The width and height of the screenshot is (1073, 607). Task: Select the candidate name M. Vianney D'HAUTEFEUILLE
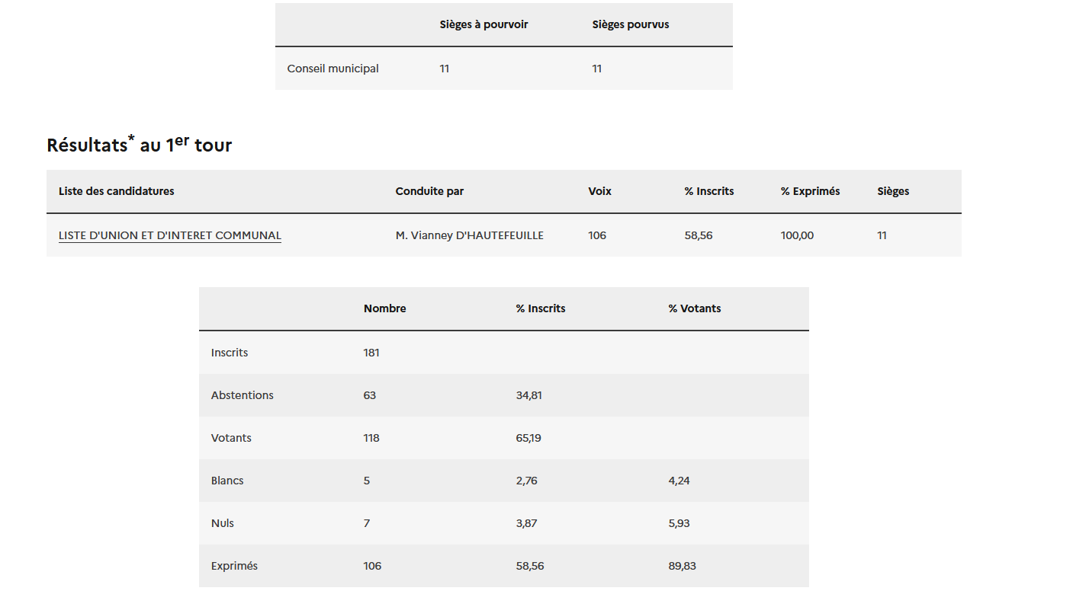click(x=469, y=235)
